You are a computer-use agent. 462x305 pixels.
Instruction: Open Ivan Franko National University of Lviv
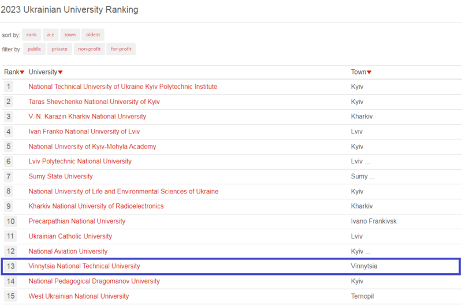click(84, 131)
